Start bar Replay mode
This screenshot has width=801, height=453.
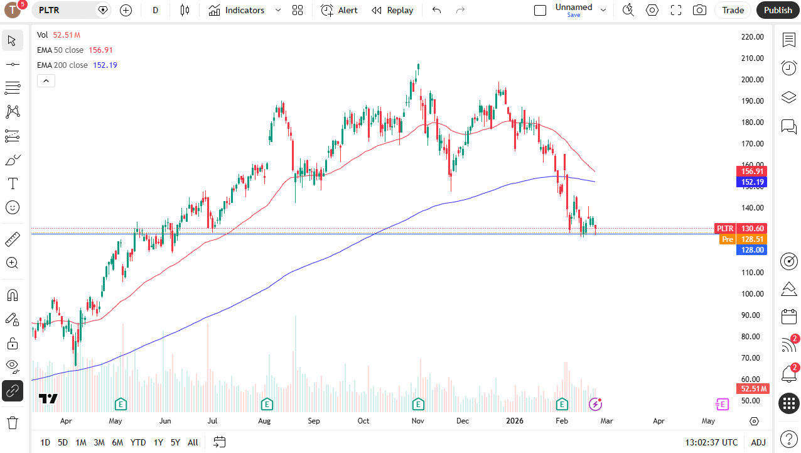click(x=392, y=10)
